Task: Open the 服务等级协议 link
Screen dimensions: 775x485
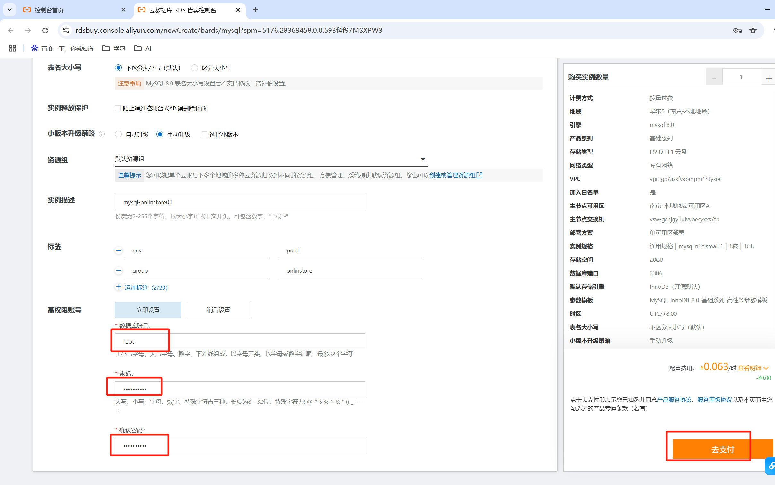Action: coord(715,400)
